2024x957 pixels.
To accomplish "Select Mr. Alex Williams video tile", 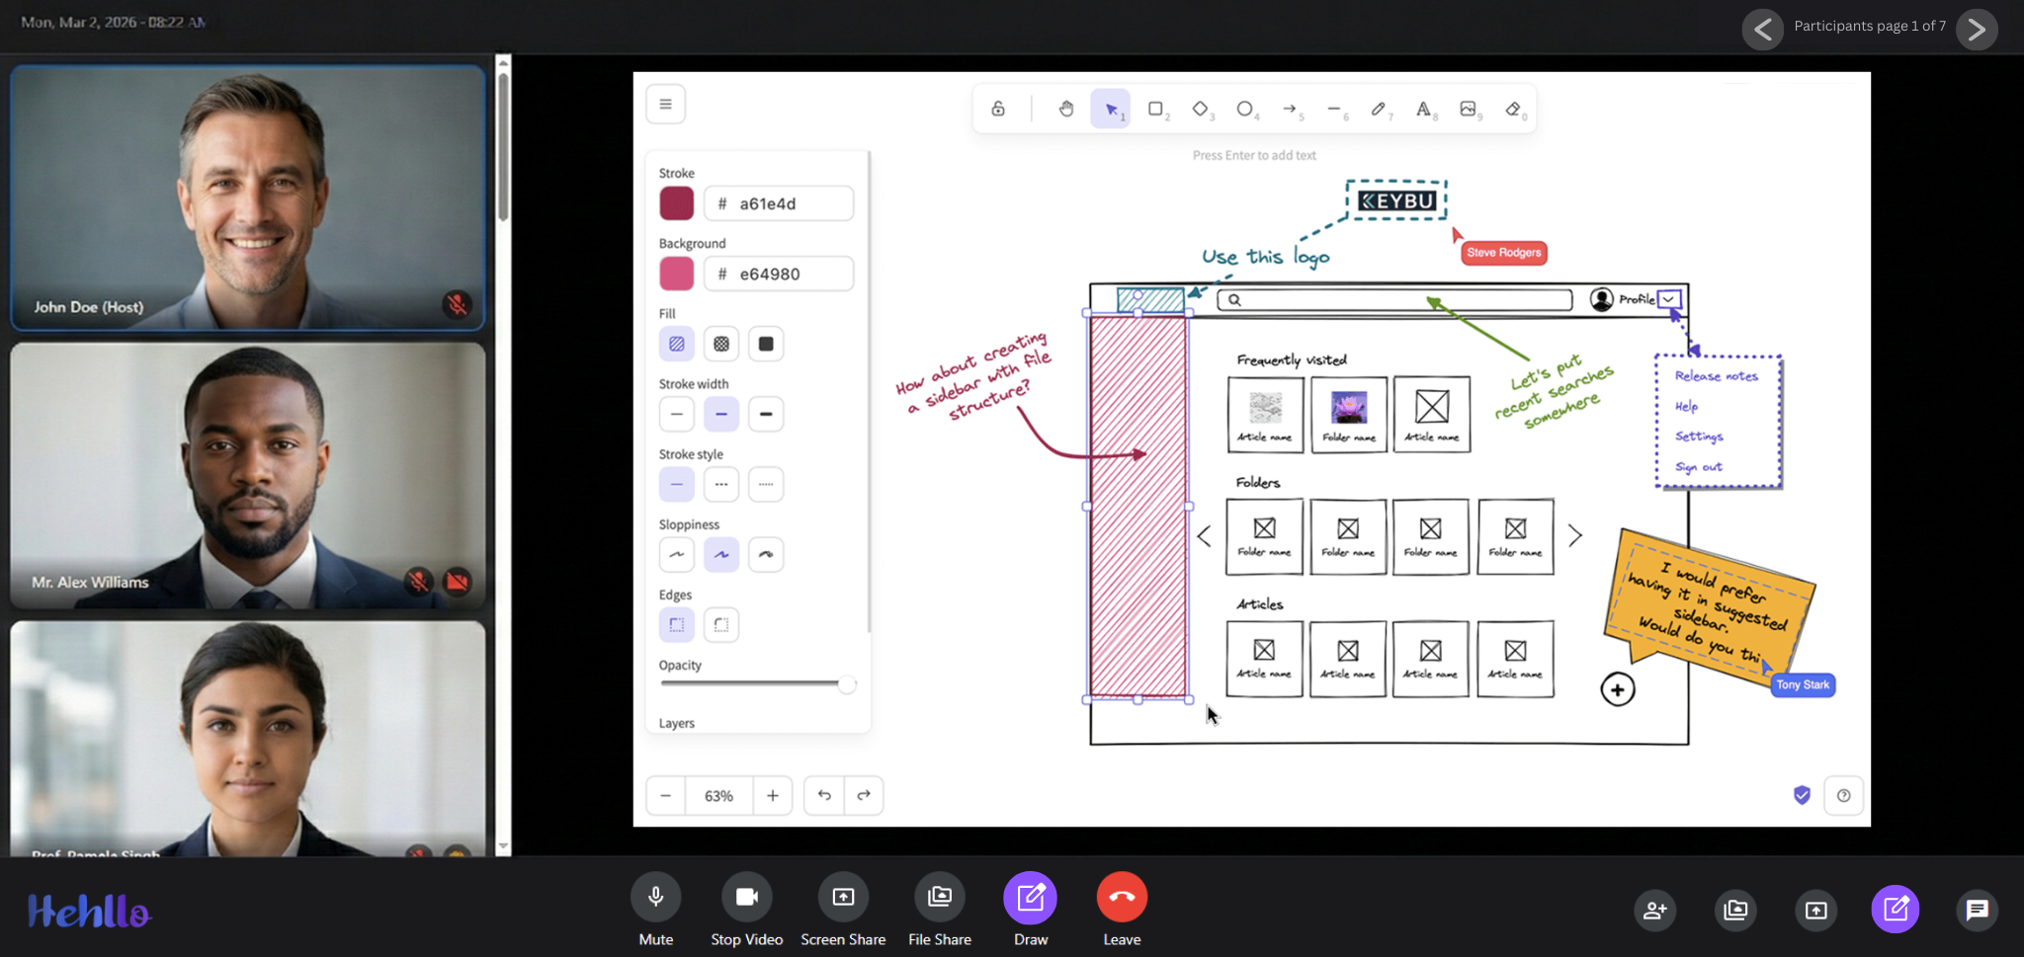I will (248, 475).
